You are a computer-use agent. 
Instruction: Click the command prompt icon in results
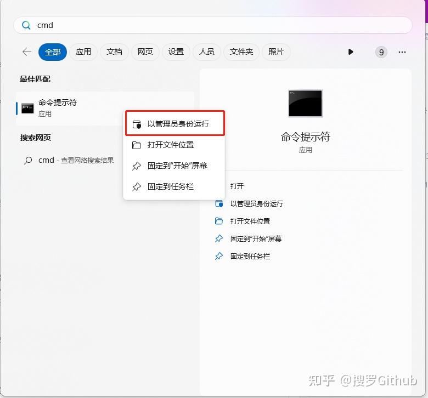pyautogui.click(x=27, y=109)
